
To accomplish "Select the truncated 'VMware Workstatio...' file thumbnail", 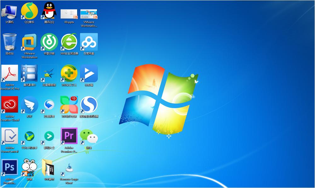I will point(89,14).
